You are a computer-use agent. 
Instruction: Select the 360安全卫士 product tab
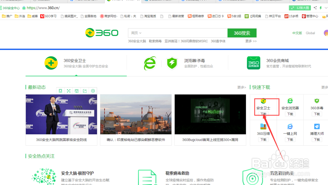point(76,63)
